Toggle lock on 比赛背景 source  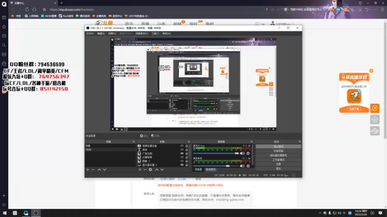[187, 157]
